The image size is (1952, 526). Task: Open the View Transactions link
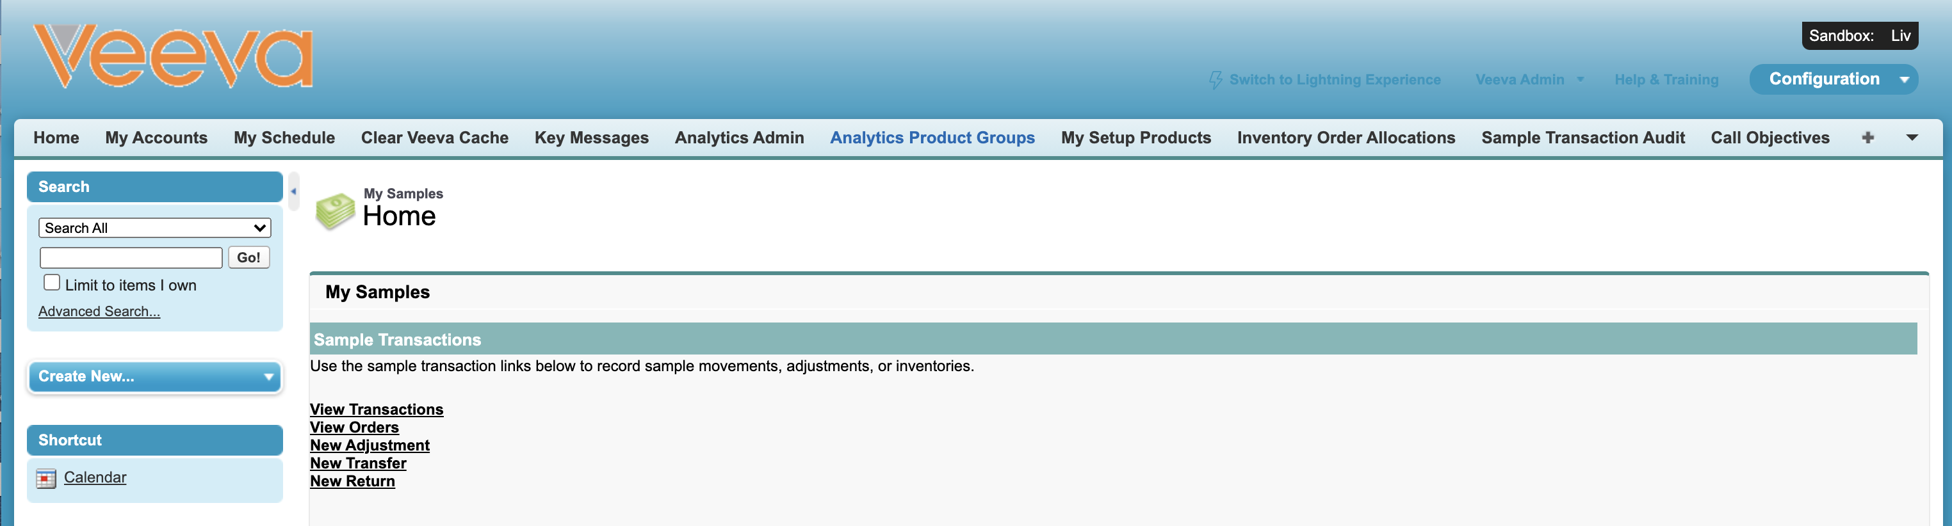[376, 410]
